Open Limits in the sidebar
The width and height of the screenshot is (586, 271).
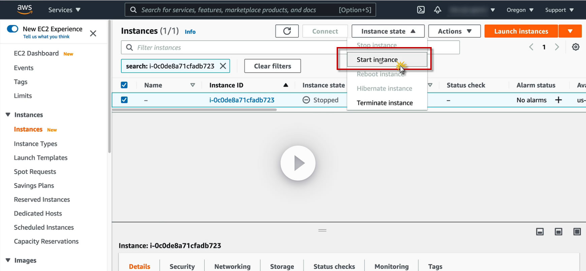pyautogui.click(x=23, y=96)
